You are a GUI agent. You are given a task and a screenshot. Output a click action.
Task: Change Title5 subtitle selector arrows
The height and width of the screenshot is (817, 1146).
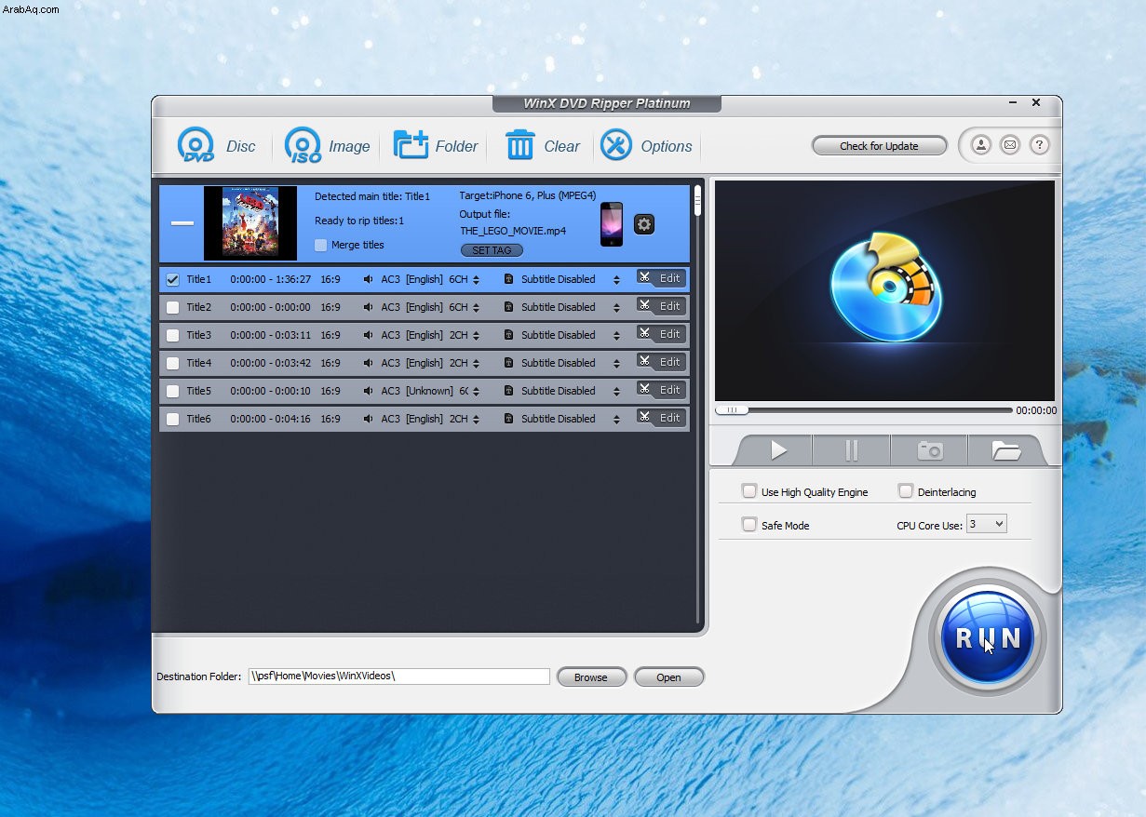coord(616,391)
